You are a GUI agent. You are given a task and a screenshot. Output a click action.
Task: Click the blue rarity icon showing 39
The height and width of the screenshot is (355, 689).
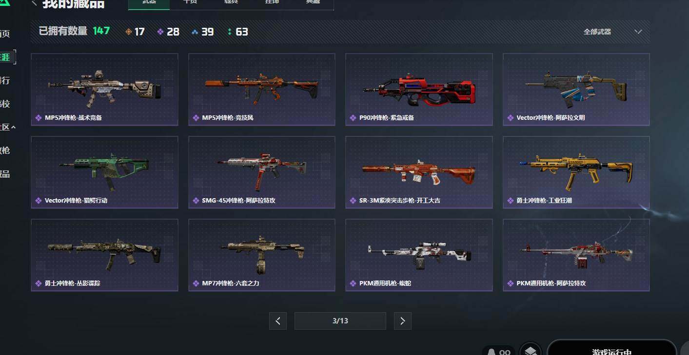(x=195, y=32)
